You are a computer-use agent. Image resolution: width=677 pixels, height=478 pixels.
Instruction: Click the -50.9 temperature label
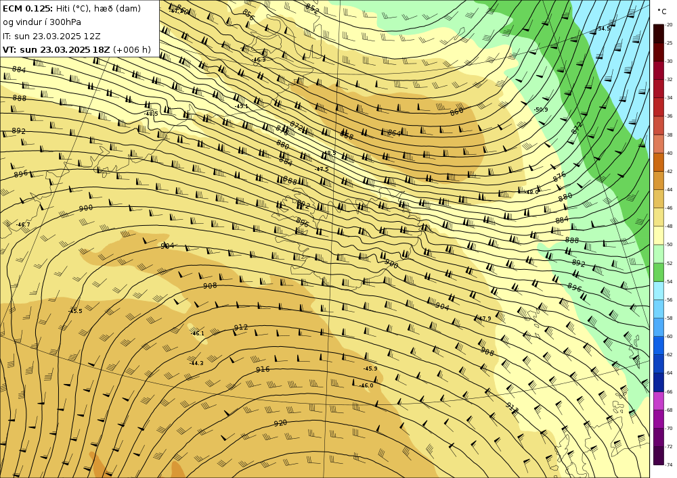541,110
